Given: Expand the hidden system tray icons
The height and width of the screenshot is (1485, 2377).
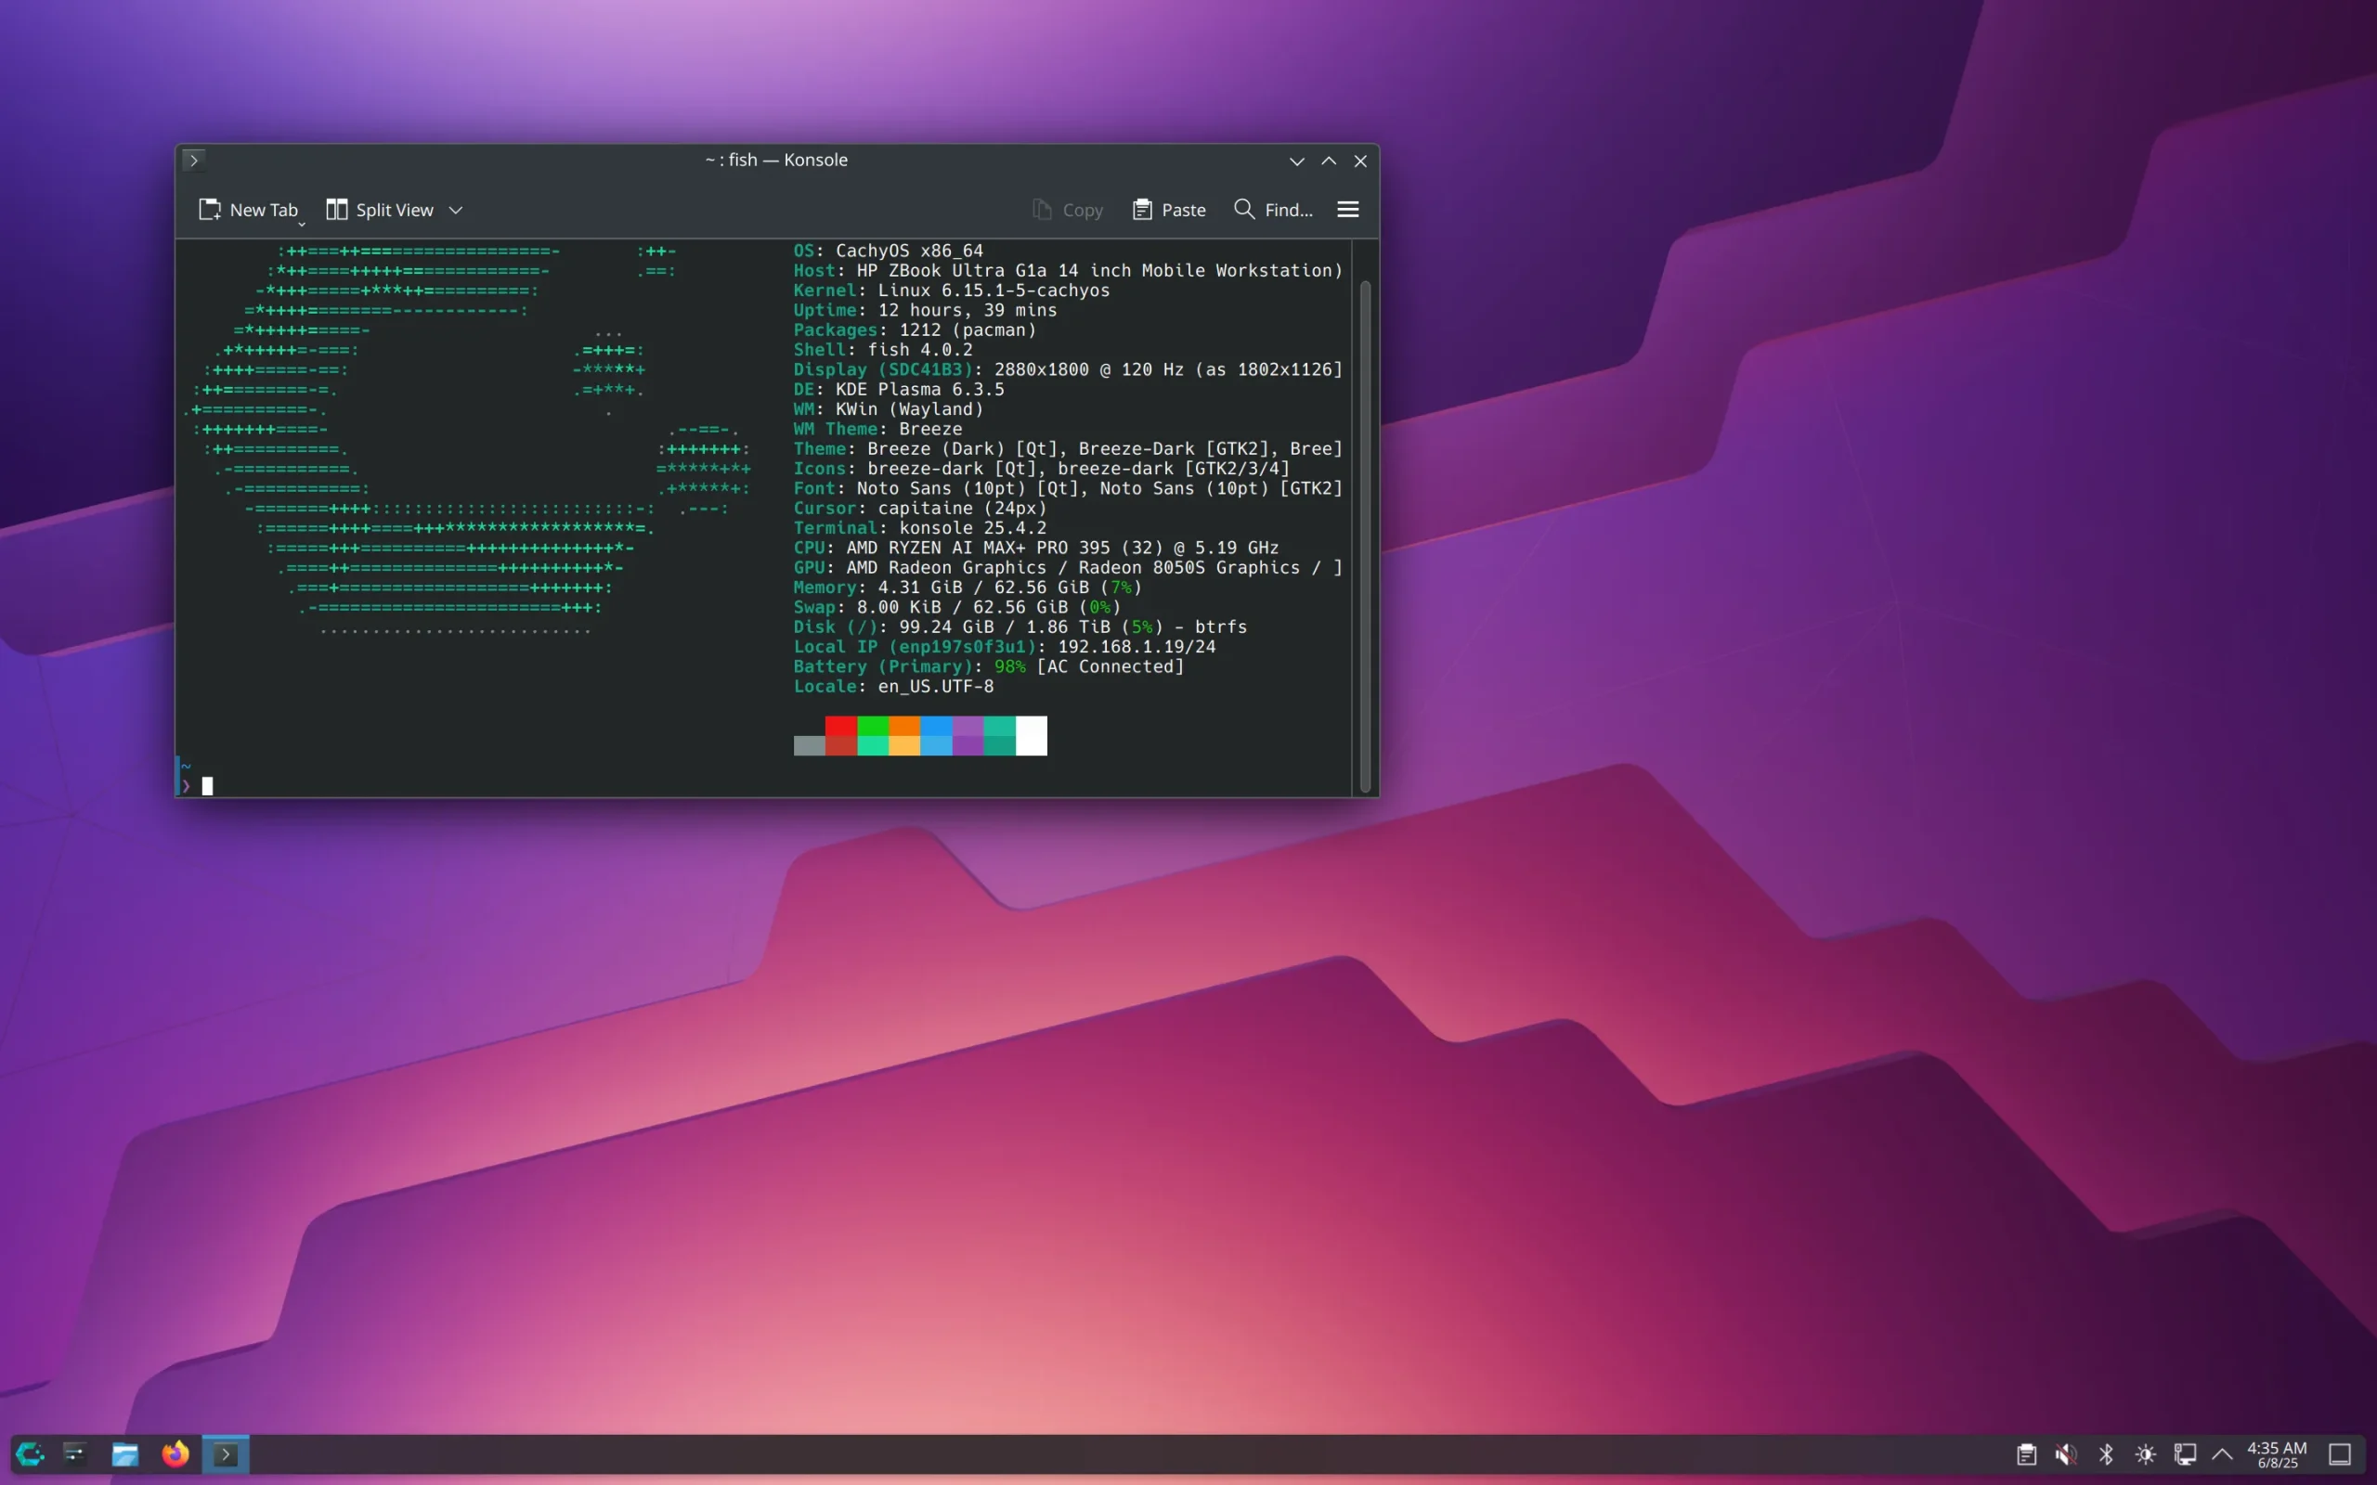Looking at the screenshot, I should 2222,1454.
